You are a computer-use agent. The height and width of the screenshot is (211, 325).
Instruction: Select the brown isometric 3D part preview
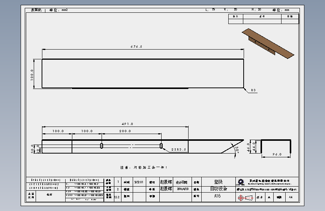pos(268,44)
